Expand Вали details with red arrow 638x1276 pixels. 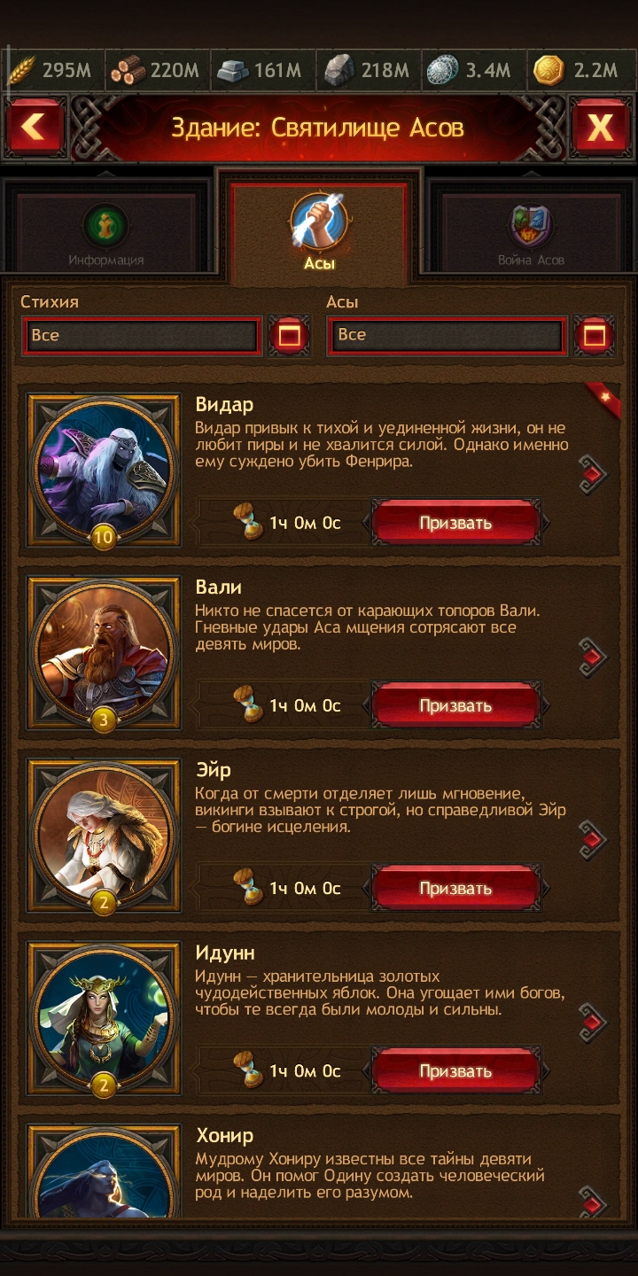pyautogui.click(x=592, y=657)
